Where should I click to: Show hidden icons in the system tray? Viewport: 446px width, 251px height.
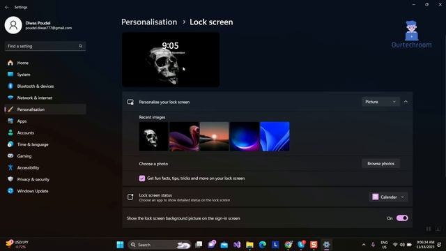tap(364, 245)
